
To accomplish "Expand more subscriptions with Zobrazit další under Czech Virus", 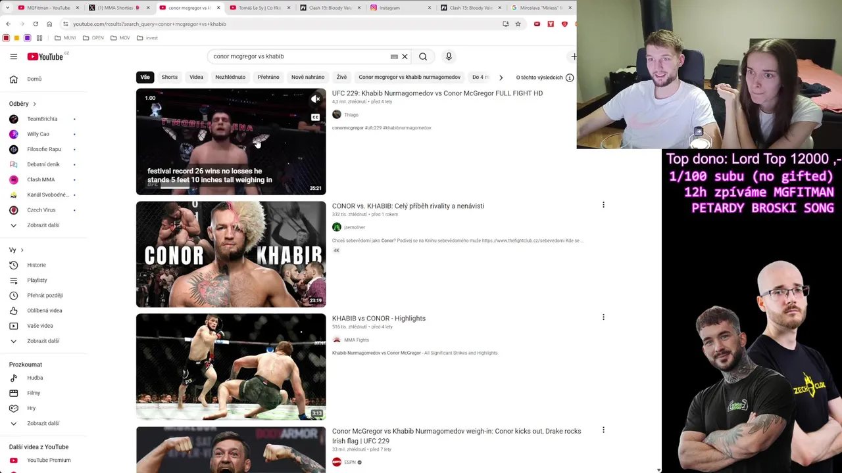I will click(43, 225).
